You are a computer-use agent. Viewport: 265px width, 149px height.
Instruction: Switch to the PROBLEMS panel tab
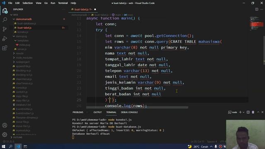click(78, 112)
